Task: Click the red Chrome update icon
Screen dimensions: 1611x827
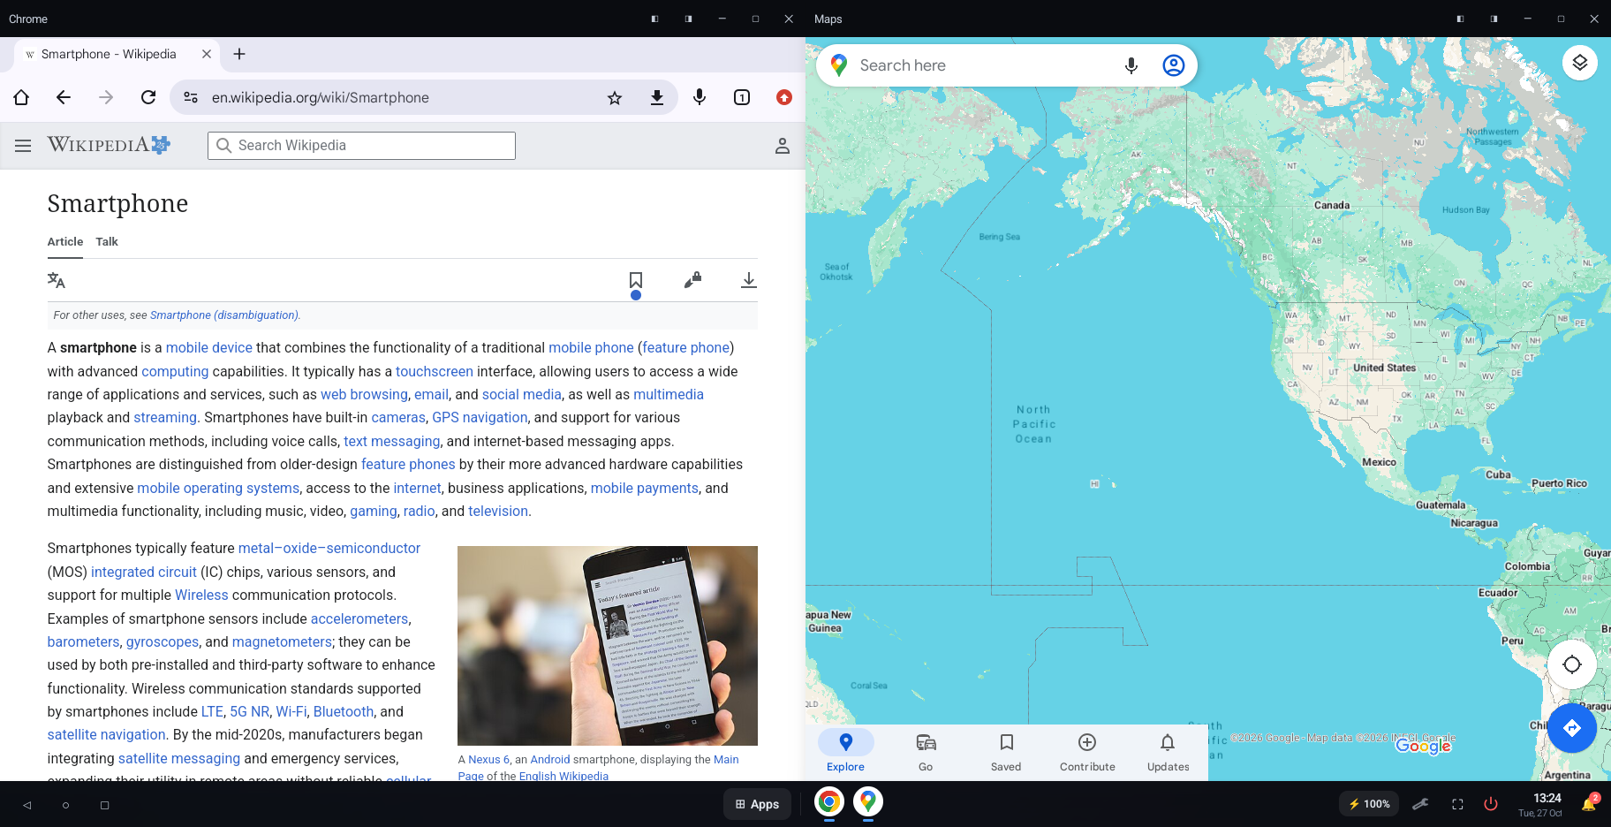Action: point(784,97)
